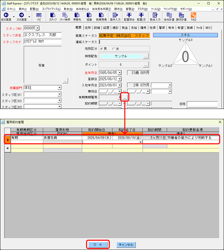Switch to the 社保 tab
Viewport: 224px width, 250px height.
tap(153, 28)
